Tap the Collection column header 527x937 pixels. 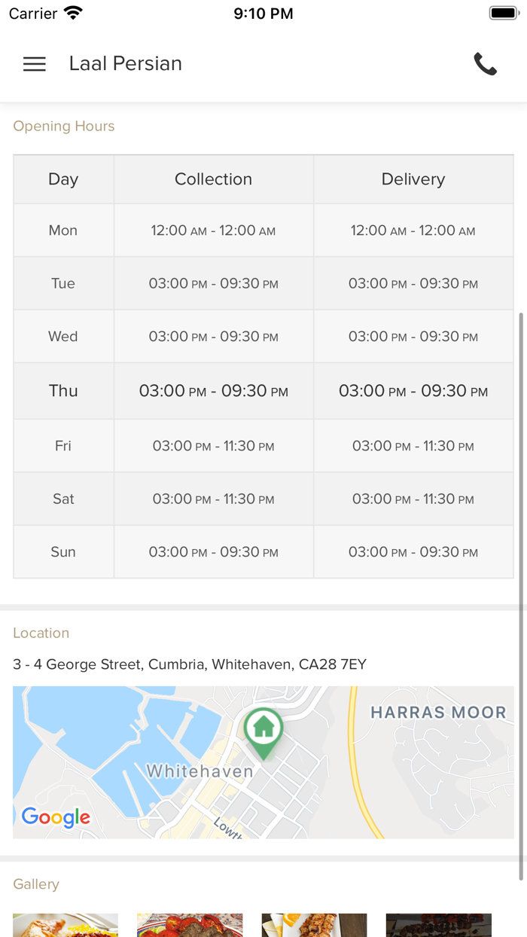pyautogui.click(x=213, y=179)
